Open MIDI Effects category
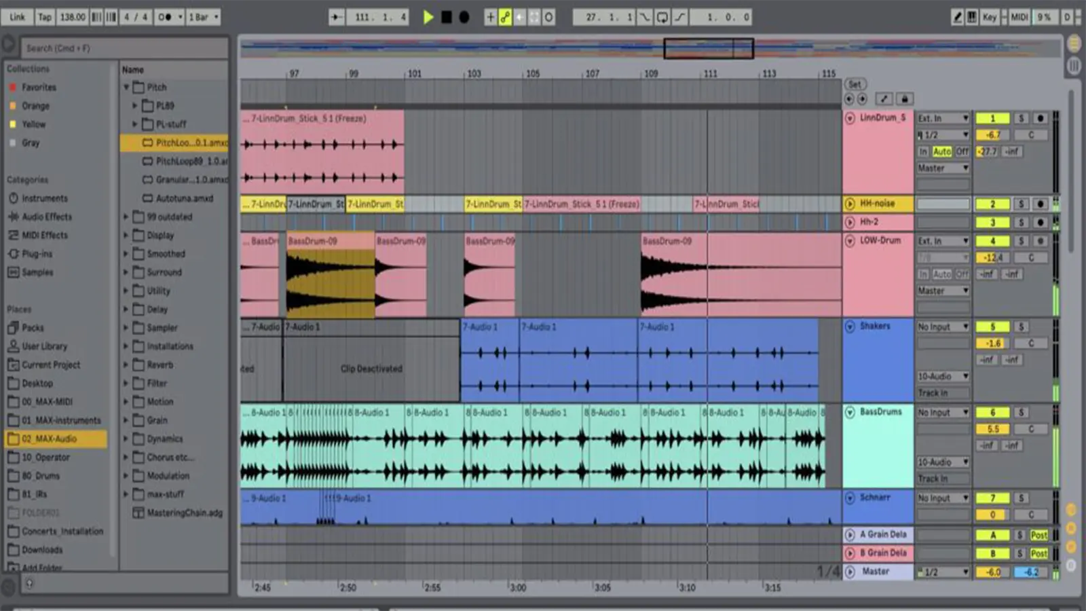This screenshot has height=611, width=1086. pos(45,235)
